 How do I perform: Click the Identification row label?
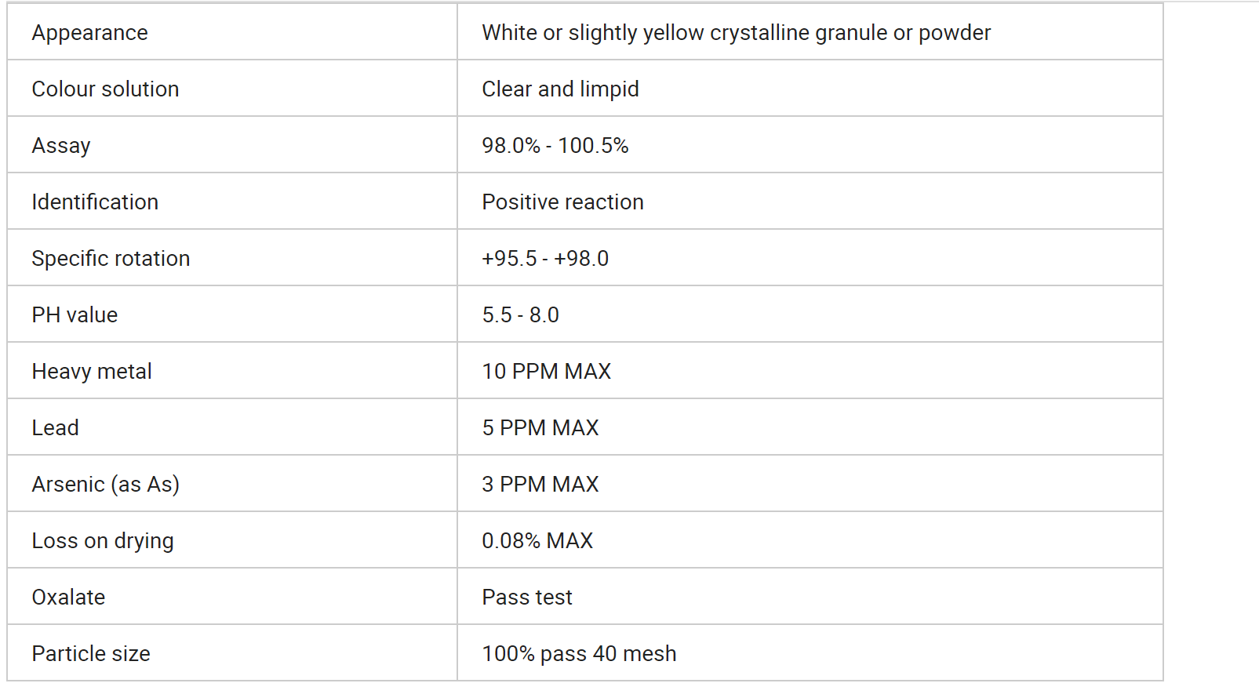tap(95, 202)
